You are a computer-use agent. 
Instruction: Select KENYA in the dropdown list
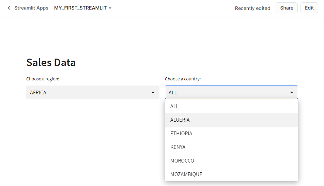178,147
